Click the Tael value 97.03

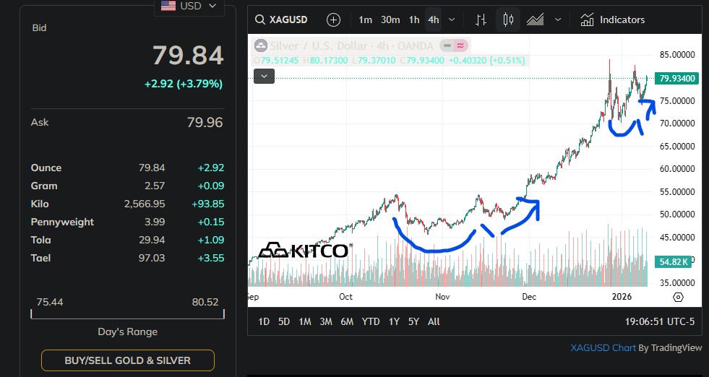tap(152, 258)
